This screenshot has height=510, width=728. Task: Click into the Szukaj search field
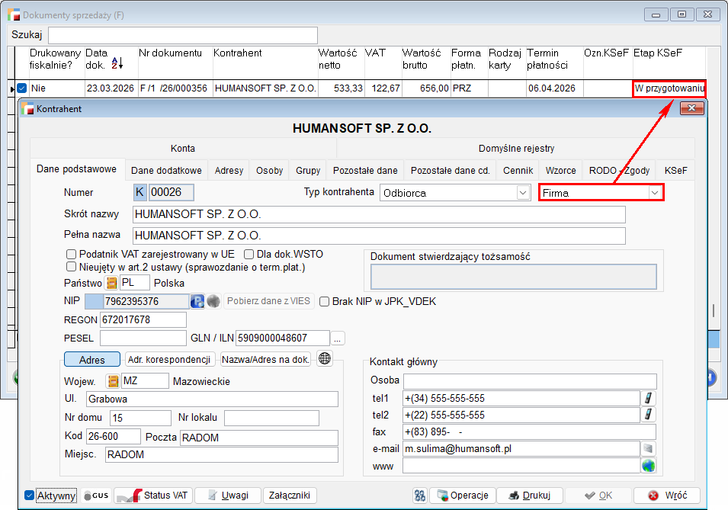coord(183,35)
